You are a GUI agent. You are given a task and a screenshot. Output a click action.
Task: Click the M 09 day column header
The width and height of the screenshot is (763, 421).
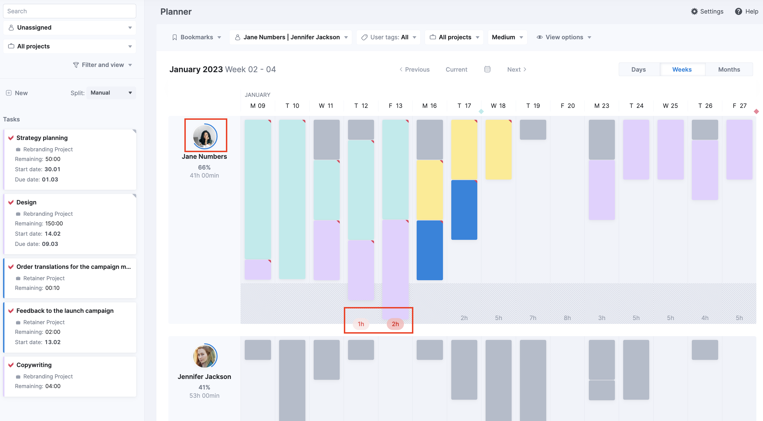[x=258, y=106]
